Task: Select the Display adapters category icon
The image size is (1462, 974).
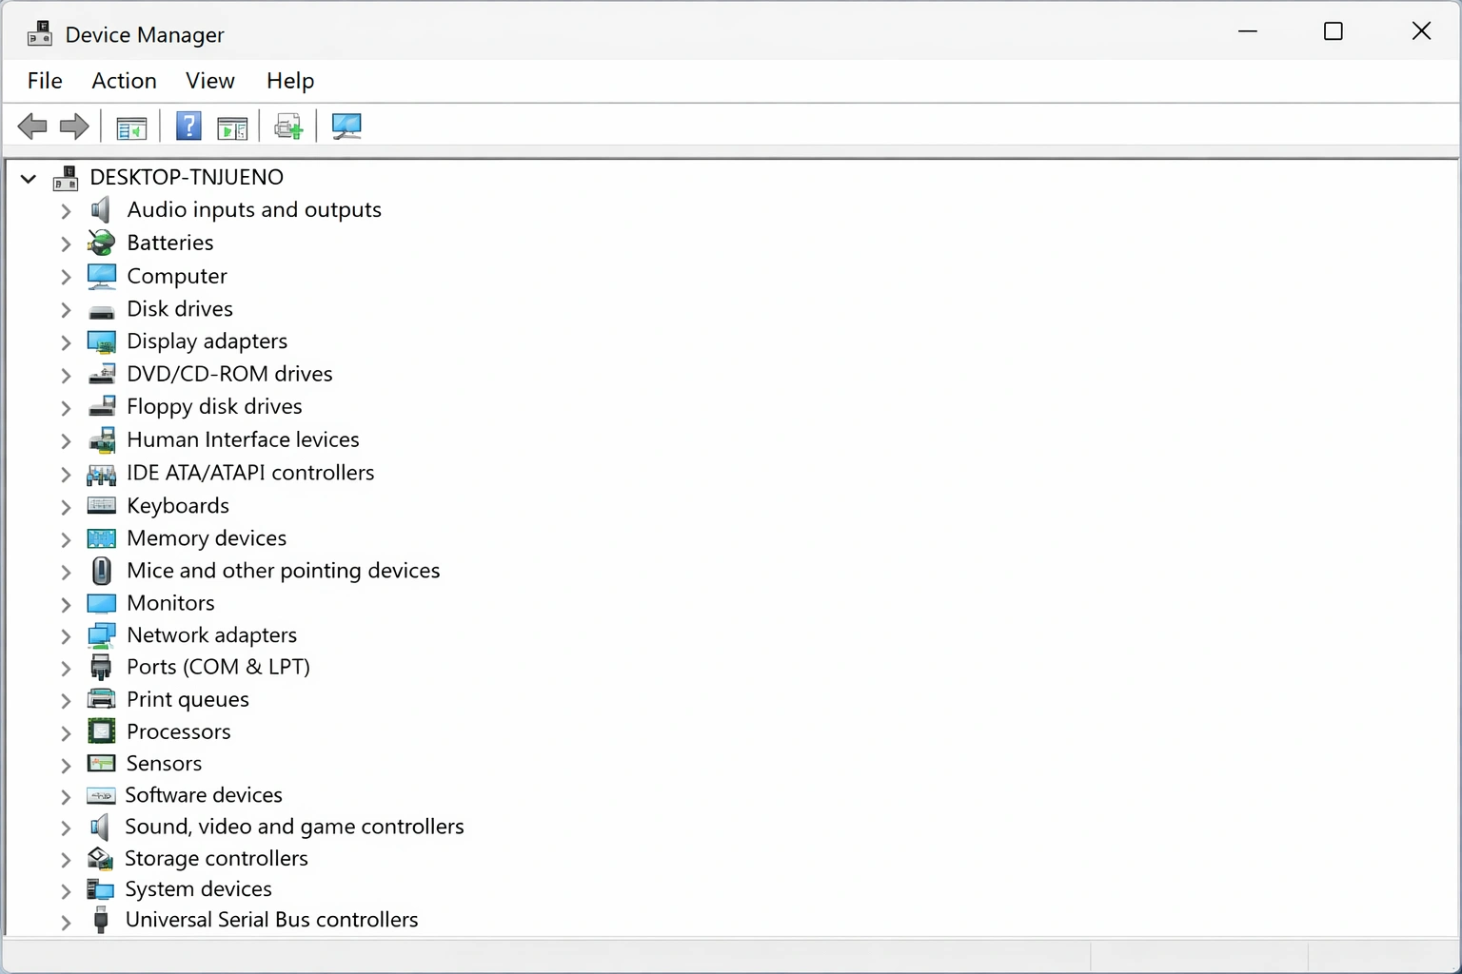Action: (101, 341)
